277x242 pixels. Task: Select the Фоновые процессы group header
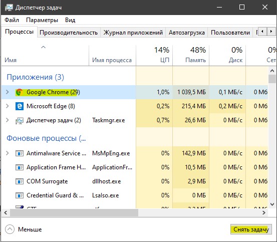click(x=46, y=138)
